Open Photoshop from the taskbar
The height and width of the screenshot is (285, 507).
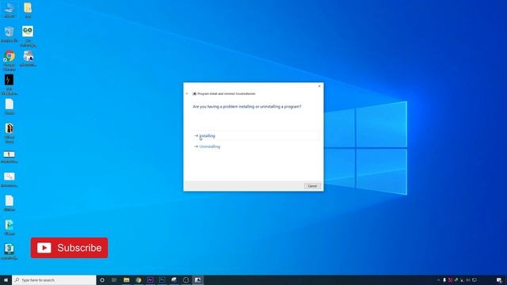click(x=162, y=279)
